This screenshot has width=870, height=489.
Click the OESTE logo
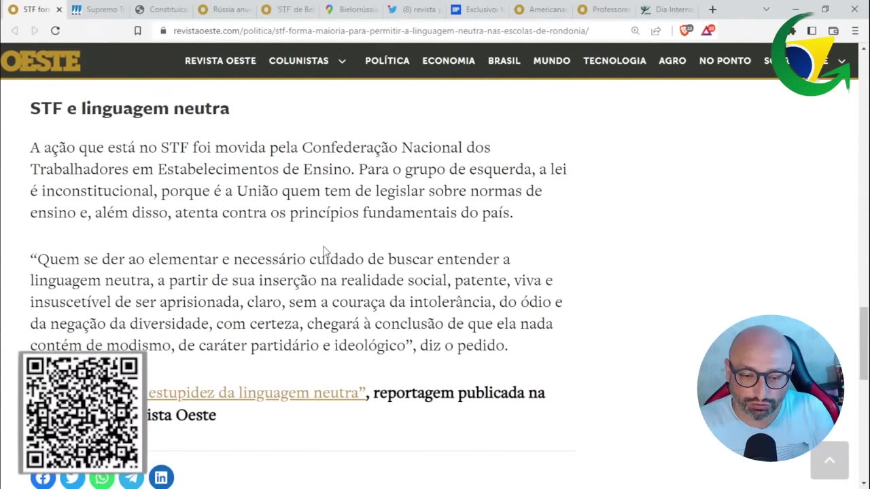point(40,61)
